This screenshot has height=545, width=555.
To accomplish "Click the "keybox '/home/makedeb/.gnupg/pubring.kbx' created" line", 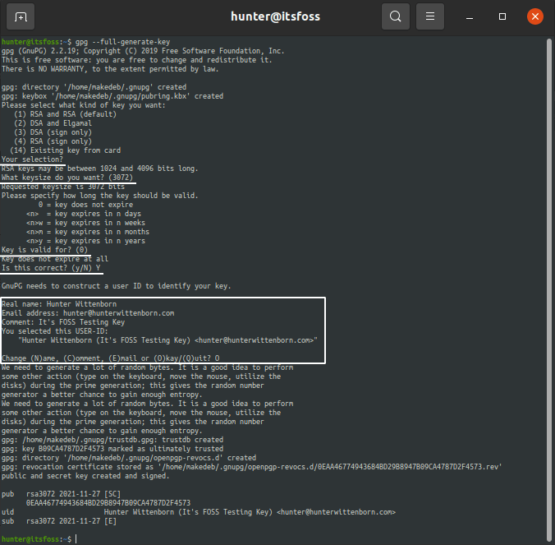I will coord(112,96).
